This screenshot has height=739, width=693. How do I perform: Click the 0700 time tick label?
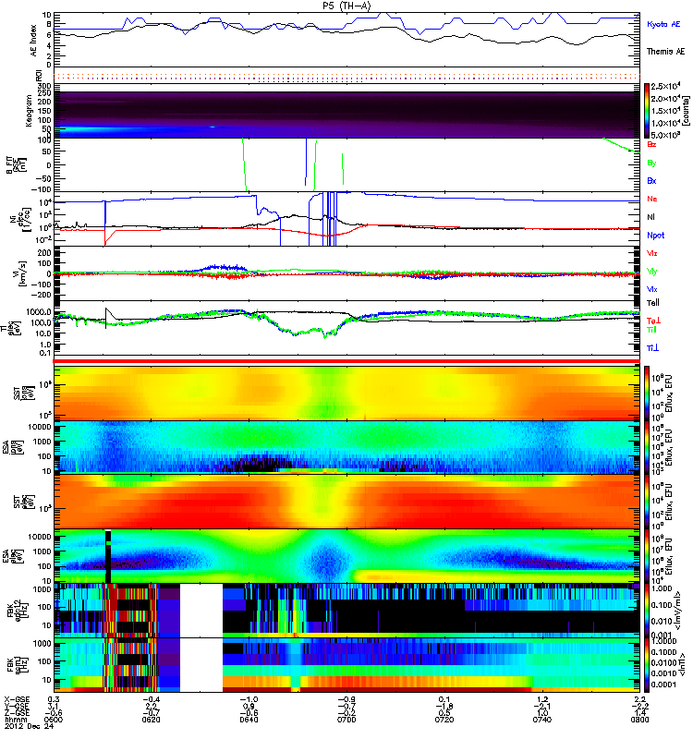pyautogui.click(x=346, y=720)
